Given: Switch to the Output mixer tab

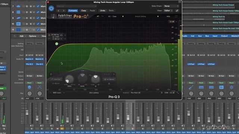Looking at the screenshot, I should [224, 36].
